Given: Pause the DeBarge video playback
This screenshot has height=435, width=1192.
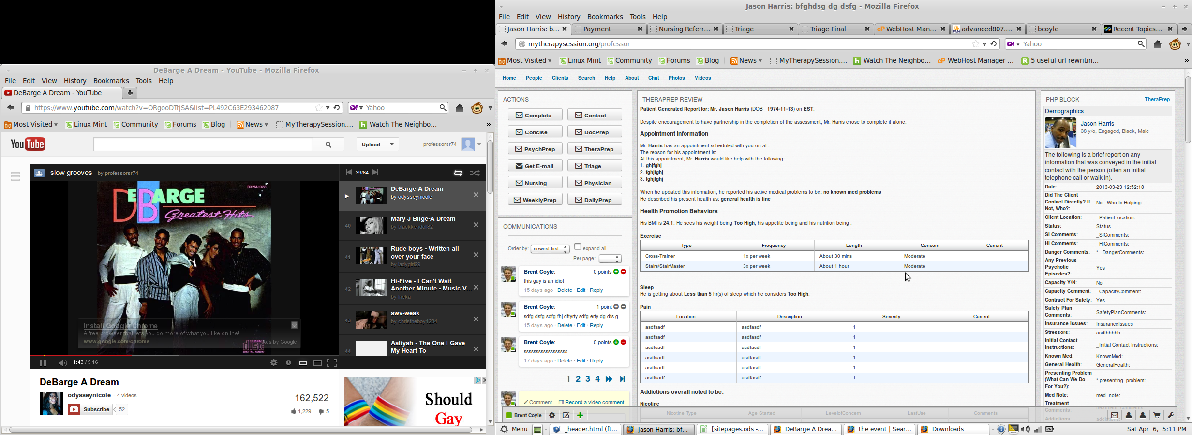Looking at the screenshot, I should pos(43,363).
